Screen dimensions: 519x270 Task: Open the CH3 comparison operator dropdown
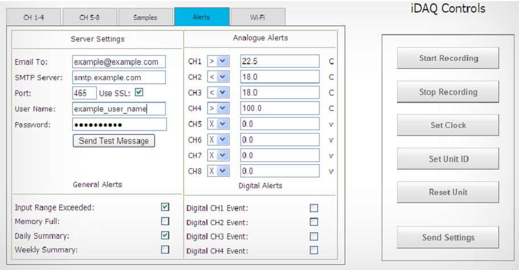coord(218,93)
